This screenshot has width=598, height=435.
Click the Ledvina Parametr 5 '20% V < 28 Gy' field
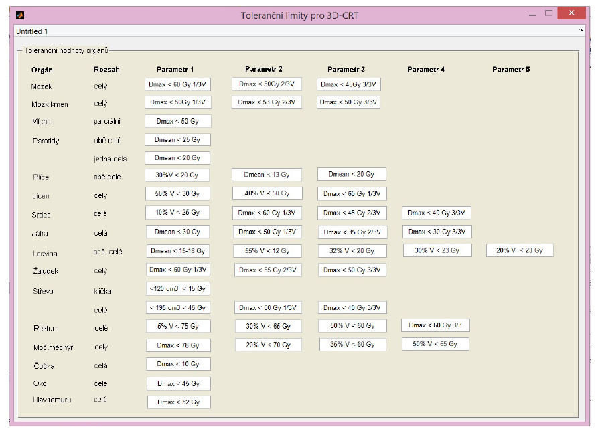(520, 250)
